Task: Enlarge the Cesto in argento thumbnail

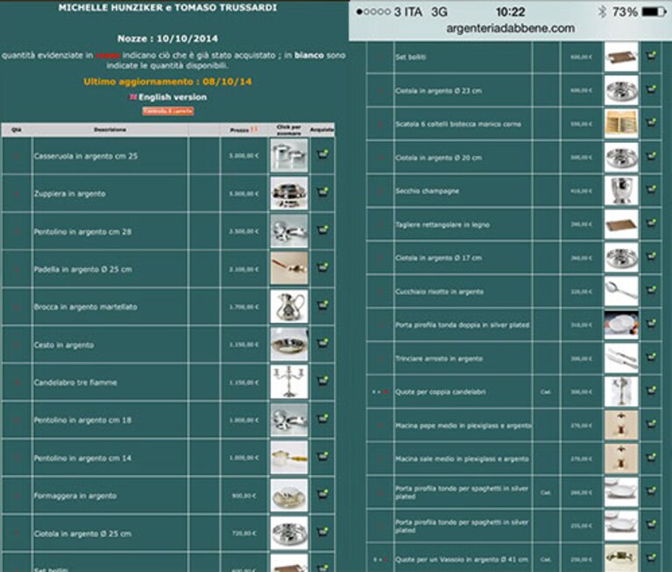Action: (x=289, y=344)
